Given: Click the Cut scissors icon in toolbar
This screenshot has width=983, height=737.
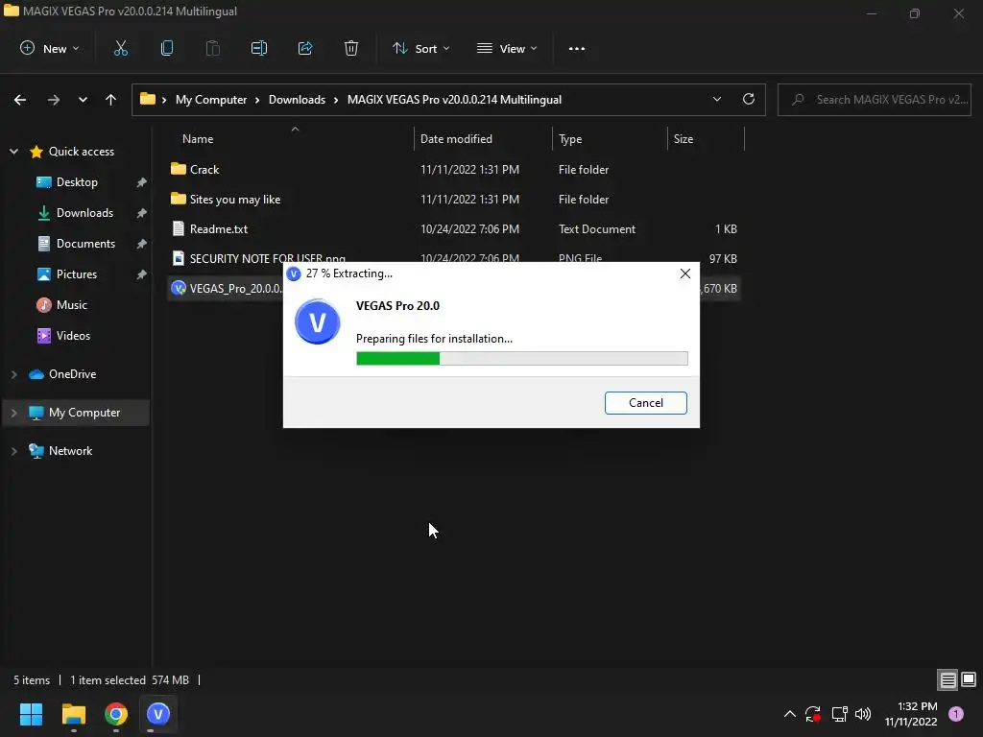Looking at the screenshot, I should point(120,48).
